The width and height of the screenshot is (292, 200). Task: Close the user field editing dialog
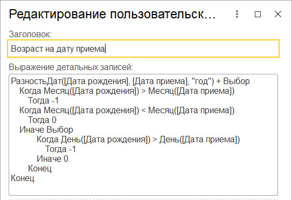[x=278, y=14]
